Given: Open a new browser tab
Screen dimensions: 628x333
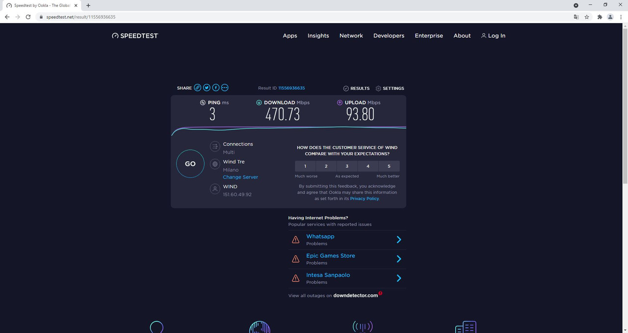Looking at the screenshot, I should 88,5.
